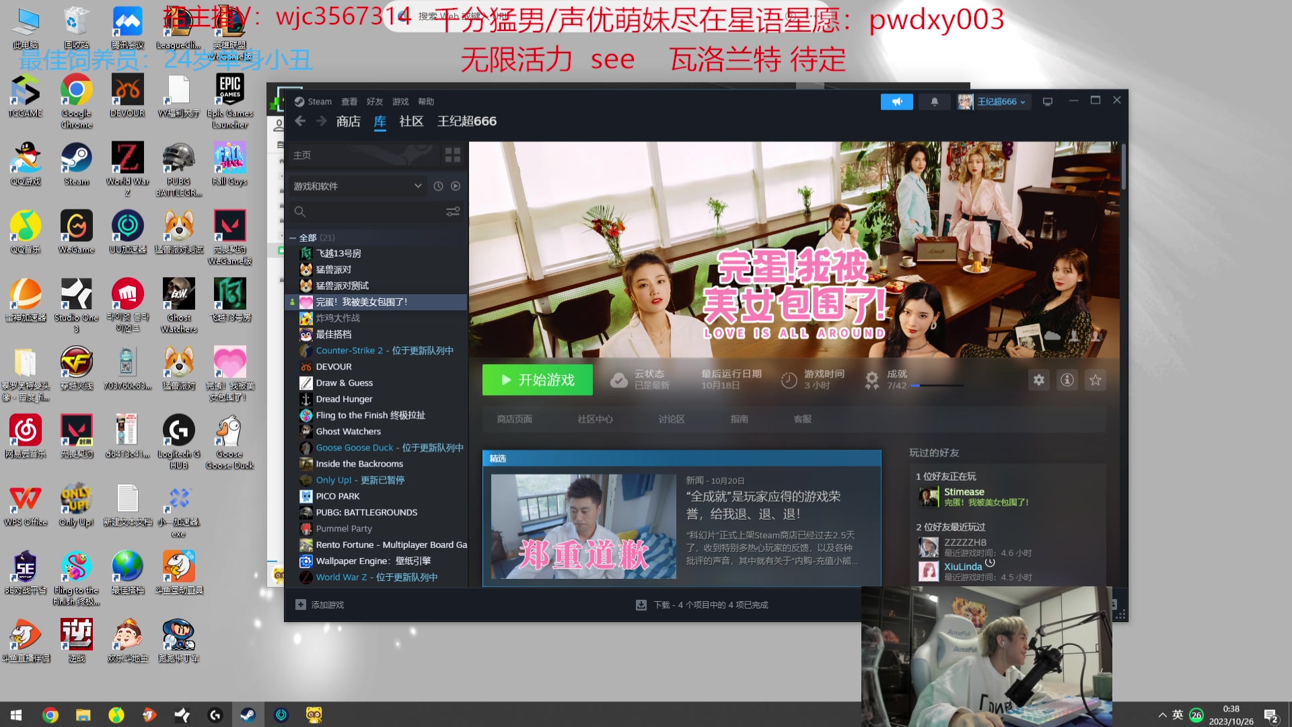Screen dimensions: 1292x727
Task: Open the 社区中心 link
Action: tap(595, 419)
